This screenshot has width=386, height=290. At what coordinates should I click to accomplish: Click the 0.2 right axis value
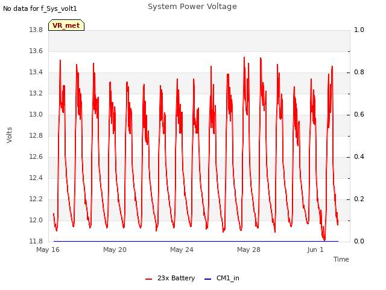point(359,199)
